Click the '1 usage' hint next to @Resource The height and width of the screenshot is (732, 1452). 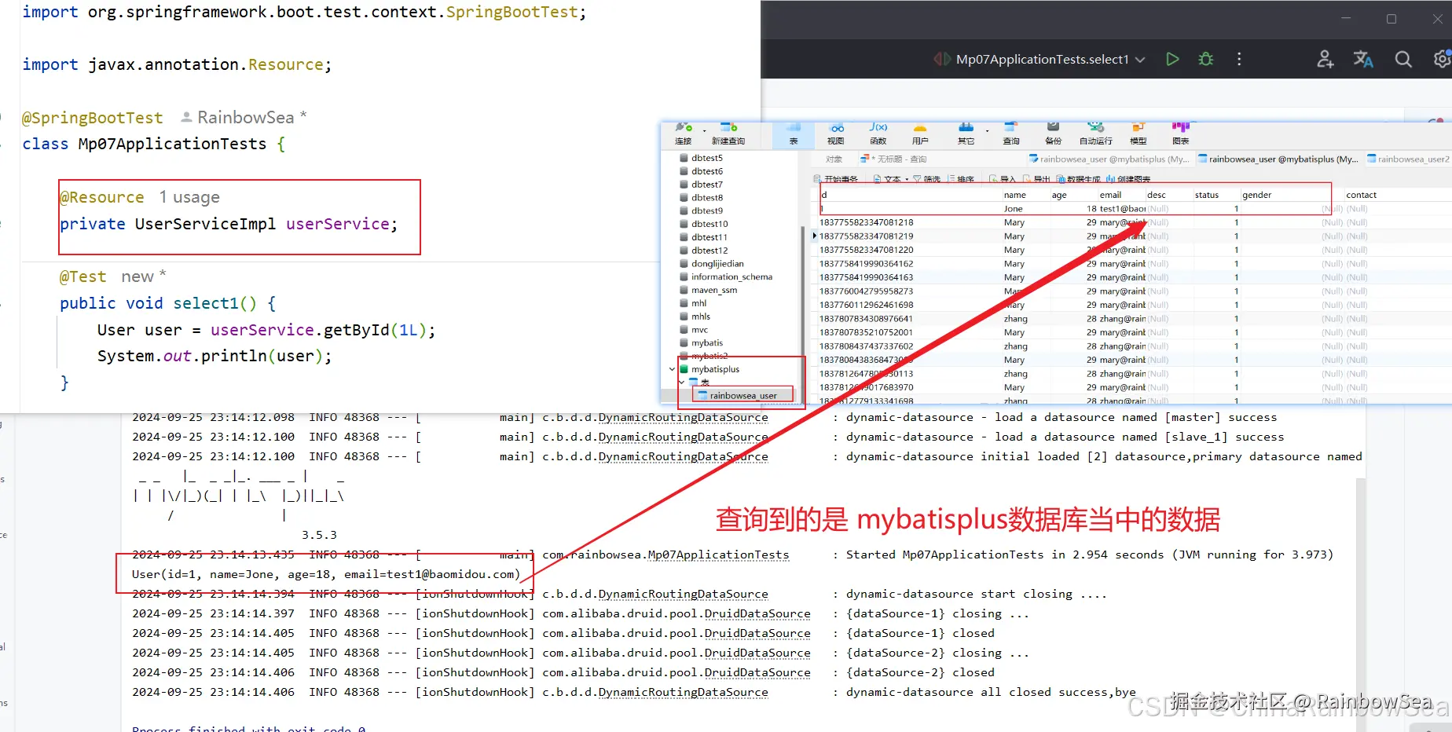(189, 197)
